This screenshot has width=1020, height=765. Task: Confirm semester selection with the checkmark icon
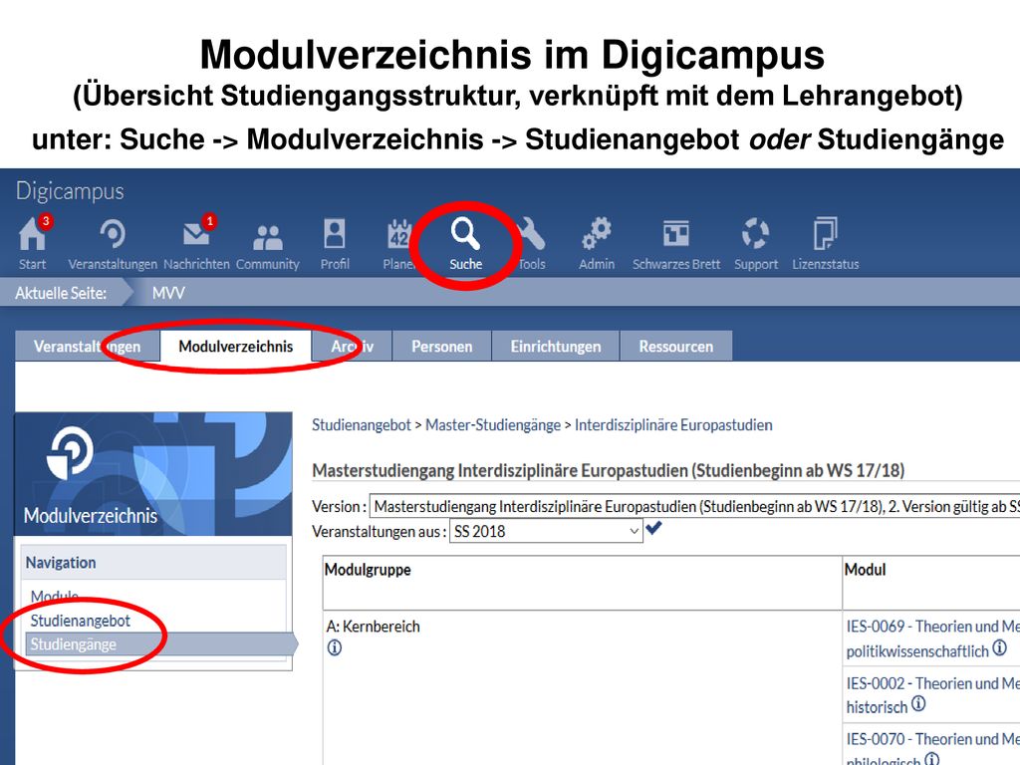653,528
